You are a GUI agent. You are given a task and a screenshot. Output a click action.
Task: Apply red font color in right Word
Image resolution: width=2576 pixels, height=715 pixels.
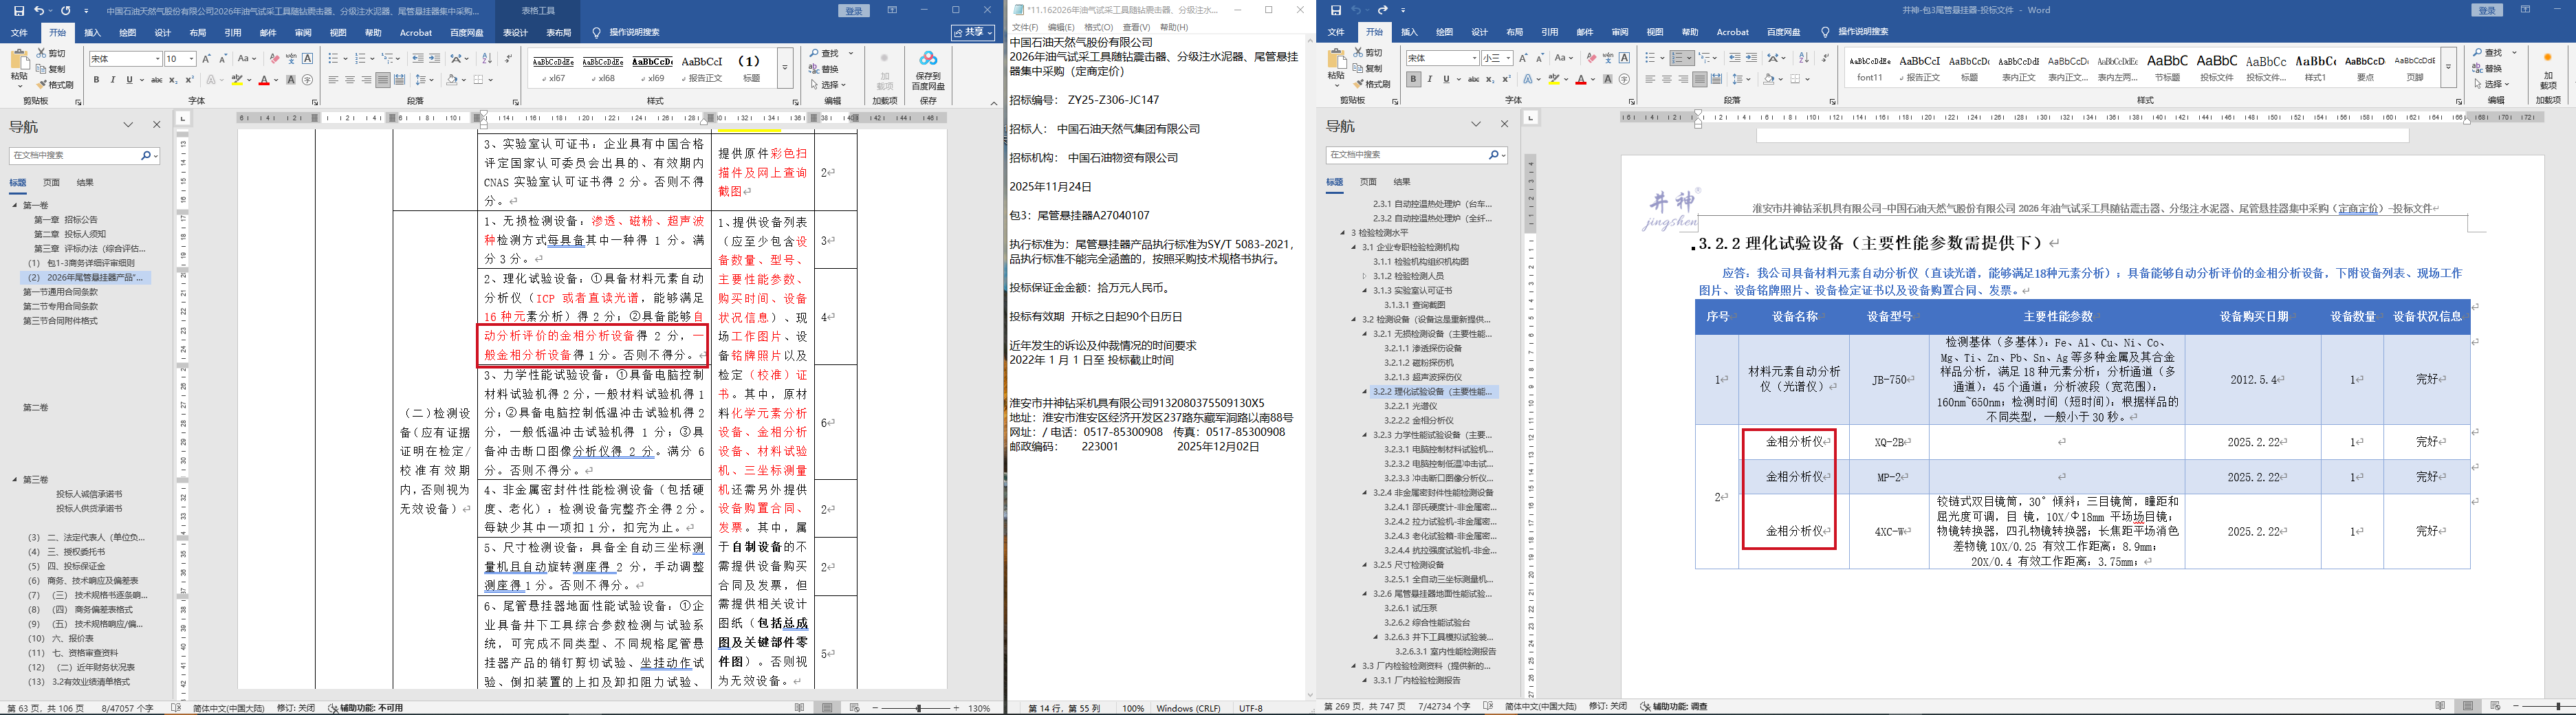[x=1581, y=79]
